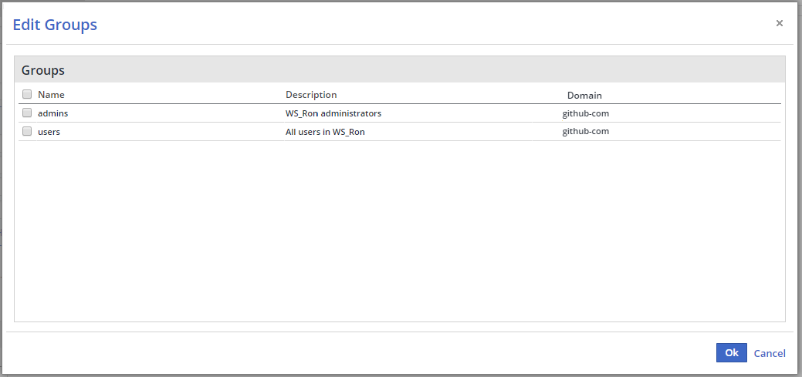Check the admins group checkbox
The image size is (802, 377).
tap(27, 113)
